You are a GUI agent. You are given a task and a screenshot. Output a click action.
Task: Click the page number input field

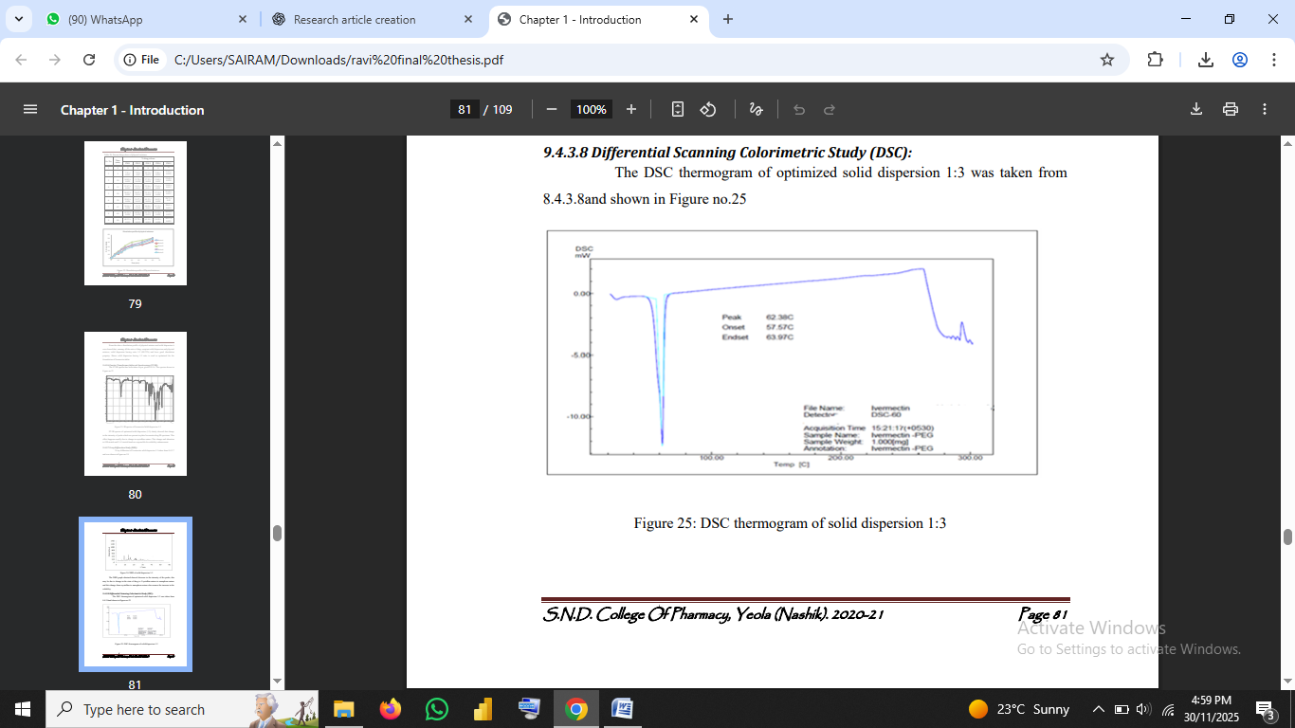[x=464, y=110]
